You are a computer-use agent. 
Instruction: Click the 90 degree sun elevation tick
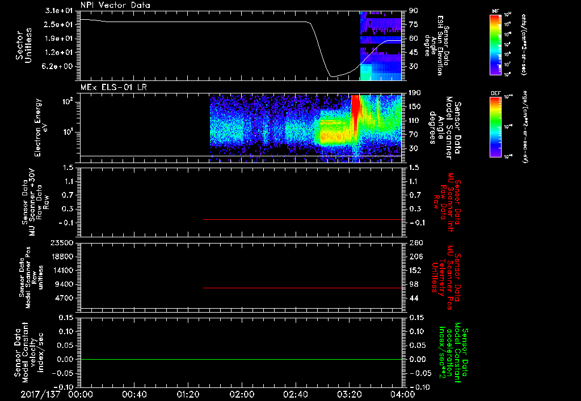point(414,11)
